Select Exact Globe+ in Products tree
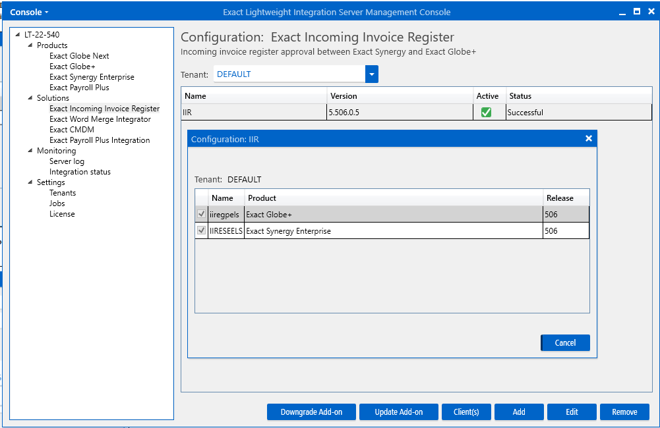The image size is (660, 428). tap(72, 67)
